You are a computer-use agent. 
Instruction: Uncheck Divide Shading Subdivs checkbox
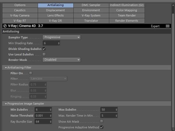[44, 49]
